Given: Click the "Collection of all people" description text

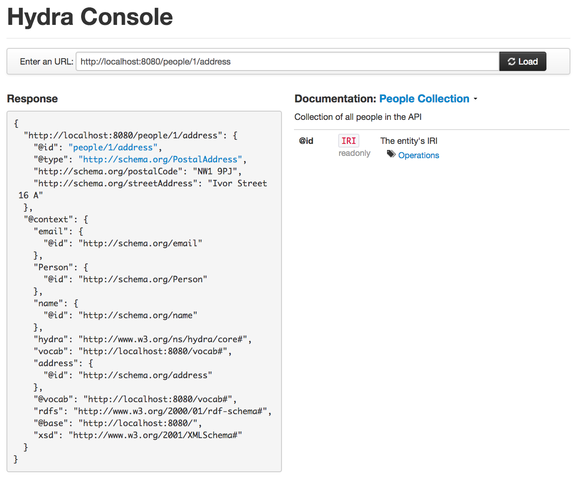Looking at the screenshot, I should 358,117.
